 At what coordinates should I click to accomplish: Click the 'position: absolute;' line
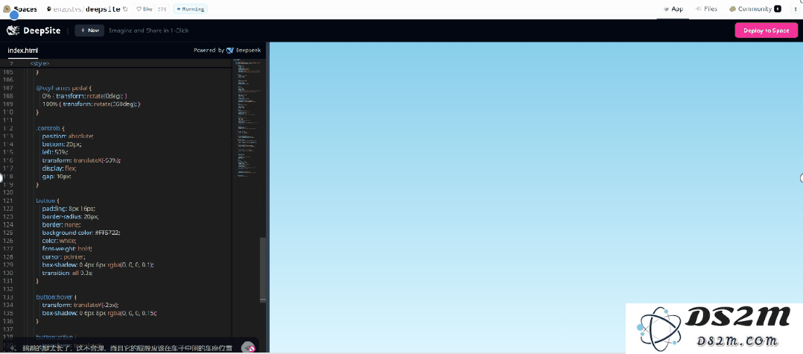click(68, 136)
